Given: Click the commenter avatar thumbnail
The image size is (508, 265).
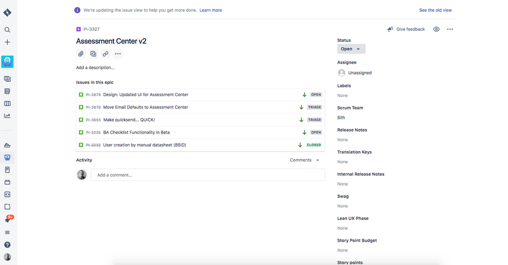Looking at the screenshot, I should click(x=82, y=175).
